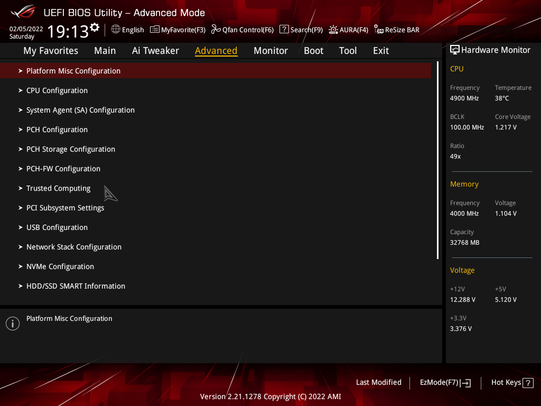
Task: Switch to Main tab
Action: click(105, 51)
